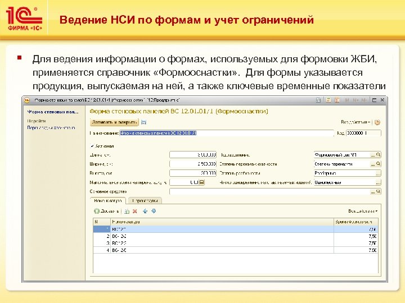The height and width of the screenshot is (303, 405).
Task: Click the save floppy-disk icon beside Записать и закрыть
Action: click(x=144, y=122)
